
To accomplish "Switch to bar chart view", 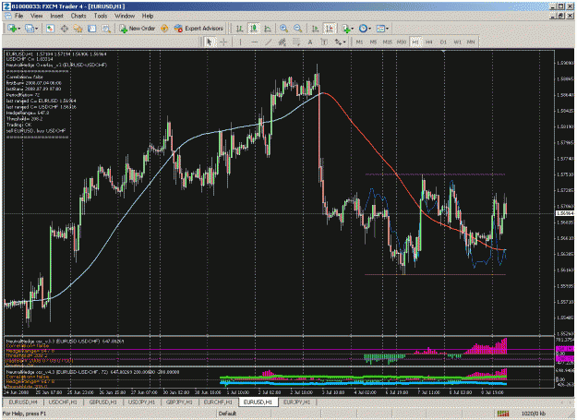I will tap(239, 29).
